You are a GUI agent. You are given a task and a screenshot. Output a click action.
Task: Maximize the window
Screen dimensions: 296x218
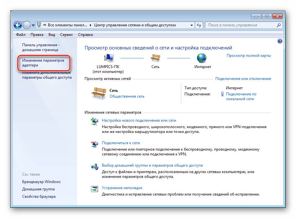[267, 16]
